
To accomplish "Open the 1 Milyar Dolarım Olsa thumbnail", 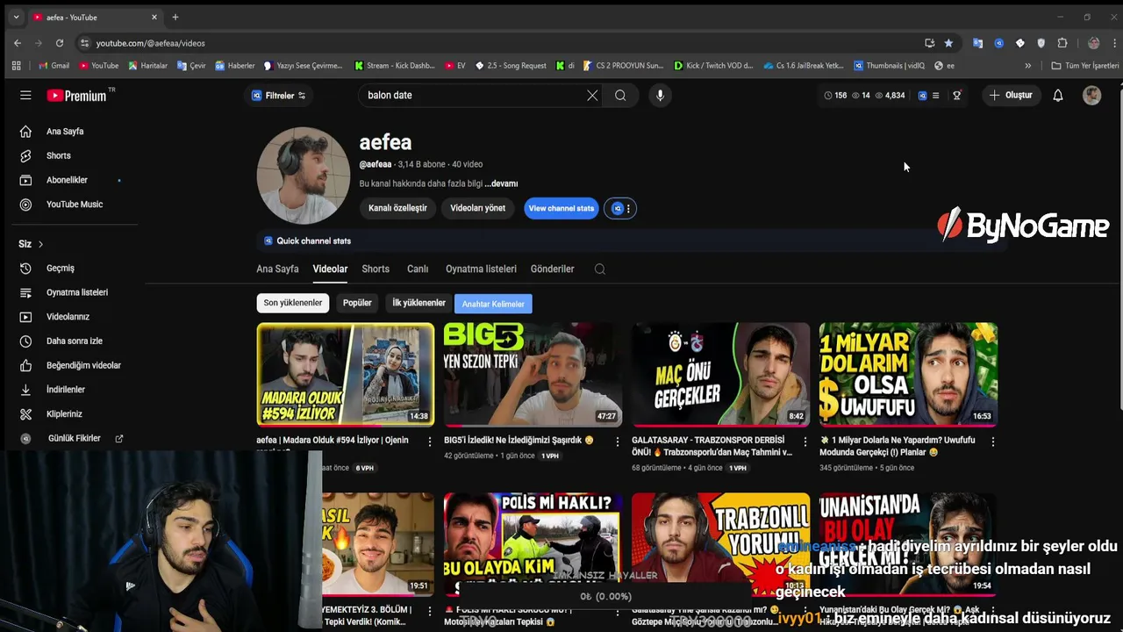I will (908, 374).
